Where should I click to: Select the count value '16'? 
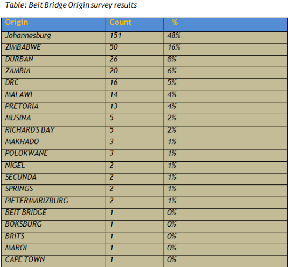click(114, 83)
